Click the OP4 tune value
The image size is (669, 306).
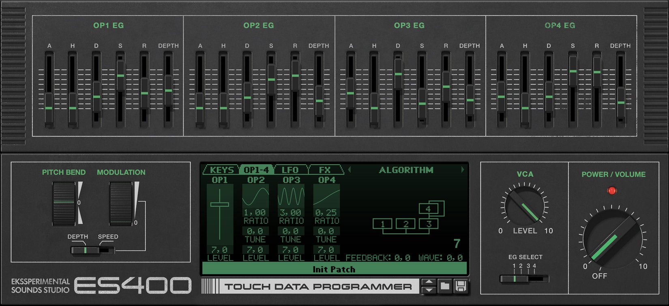point(326,231)
